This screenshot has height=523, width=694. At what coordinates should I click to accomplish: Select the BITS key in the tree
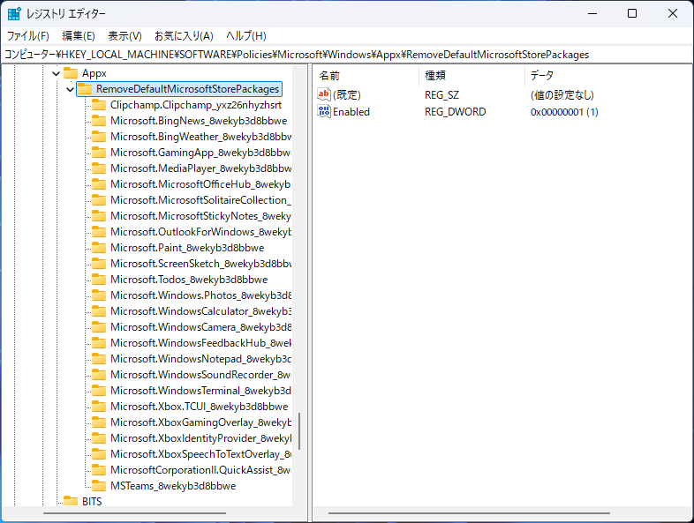click(92, 502)
